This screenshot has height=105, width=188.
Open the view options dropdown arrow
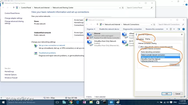pos(174,29)
